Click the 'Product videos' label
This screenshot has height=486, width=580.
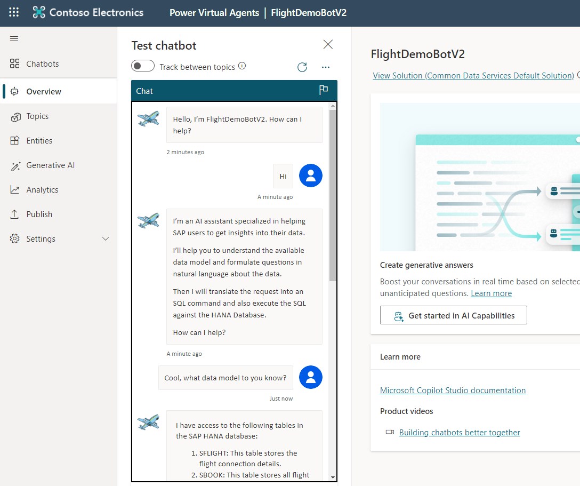pos(407,411)
